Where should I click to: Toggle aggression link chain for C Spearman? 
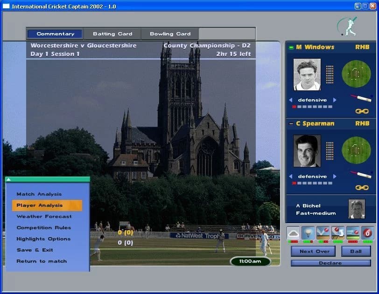362,188
